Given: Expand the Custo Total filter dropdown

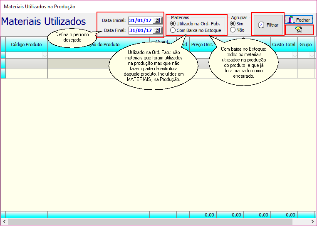Looking at the screenshot, I should [x=295, y=55].
